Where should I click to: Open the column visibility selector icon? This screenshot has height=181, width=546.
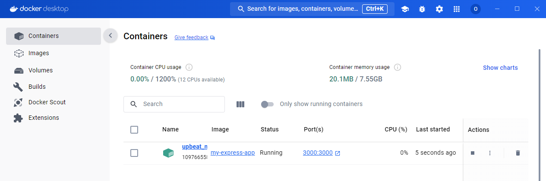[x=240, y=104]
